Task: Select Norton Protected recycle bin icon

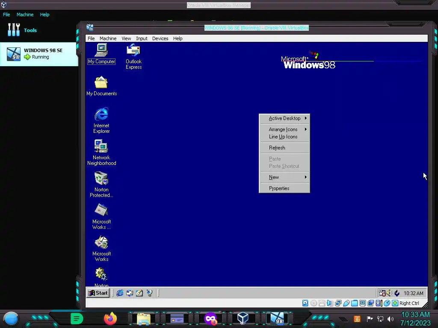Action: (x=101, y=184)
